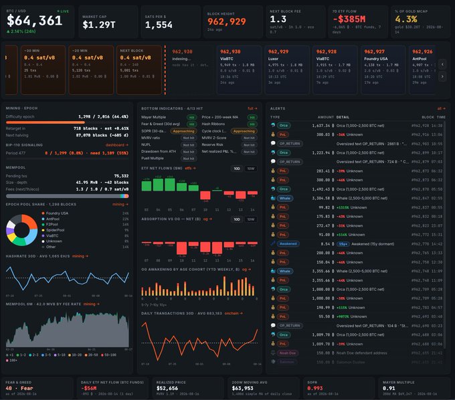Click the F2Pool green legend dot
Viewport: 455px width, 400px height.
(x=43, y=225)
